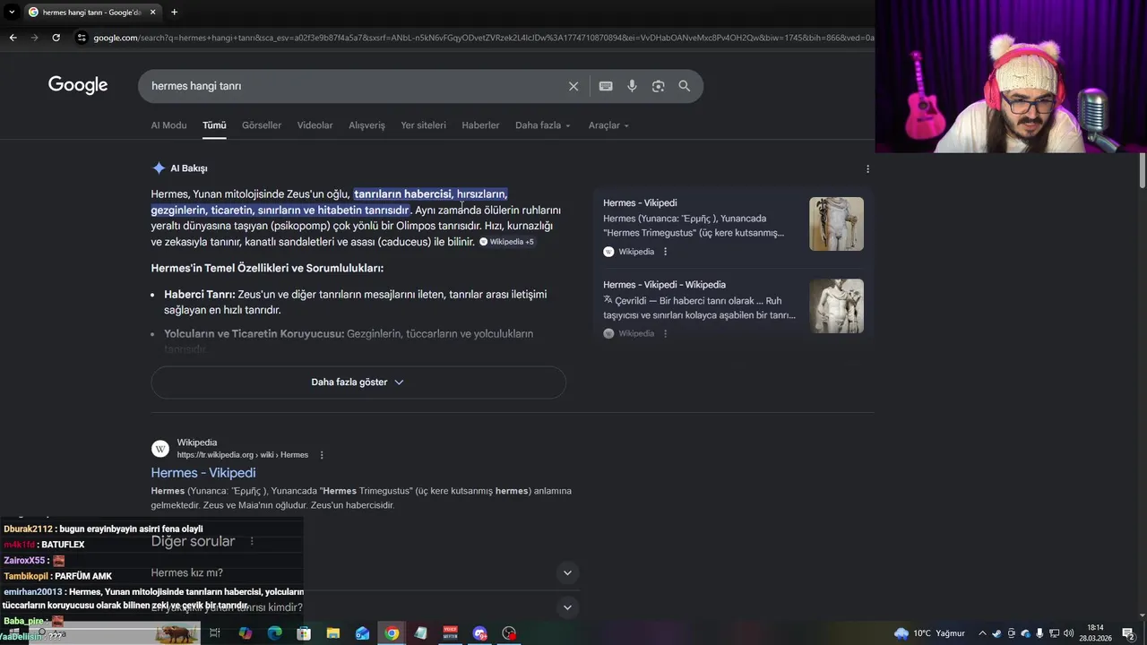Click the 'Hermes'in Temel Özellikleri ve Sorumlulukları' heading
The height and width of the screenshot is (645, 1147).
(267, 269)
